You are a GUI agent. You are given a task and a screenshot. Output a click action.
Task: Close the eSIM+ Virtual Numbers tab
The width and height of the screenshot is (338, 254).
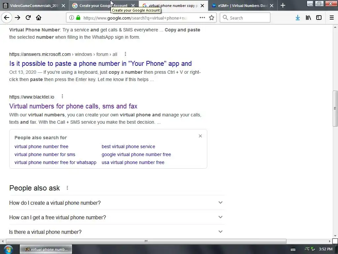coord(272,6)
